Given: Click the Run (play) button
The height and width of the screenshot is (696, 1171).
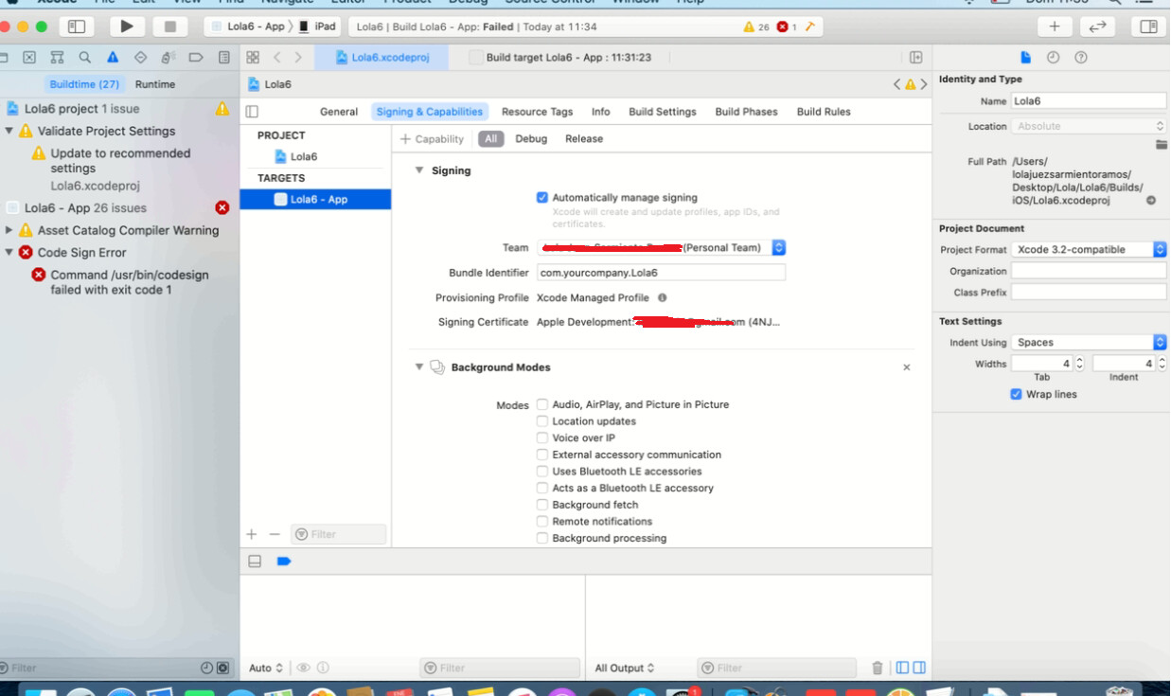Looking at the screenshot, I should click(x=127, y=27).
